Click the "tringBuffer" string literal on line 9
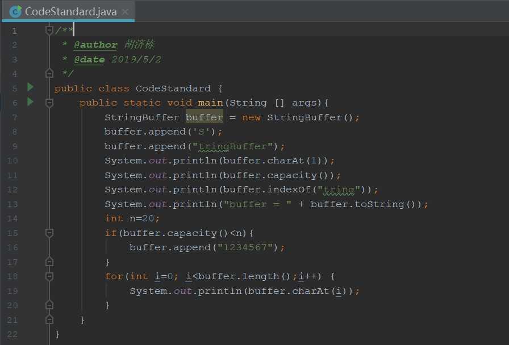This screenshot has width=509, height=345. [232, 146]
